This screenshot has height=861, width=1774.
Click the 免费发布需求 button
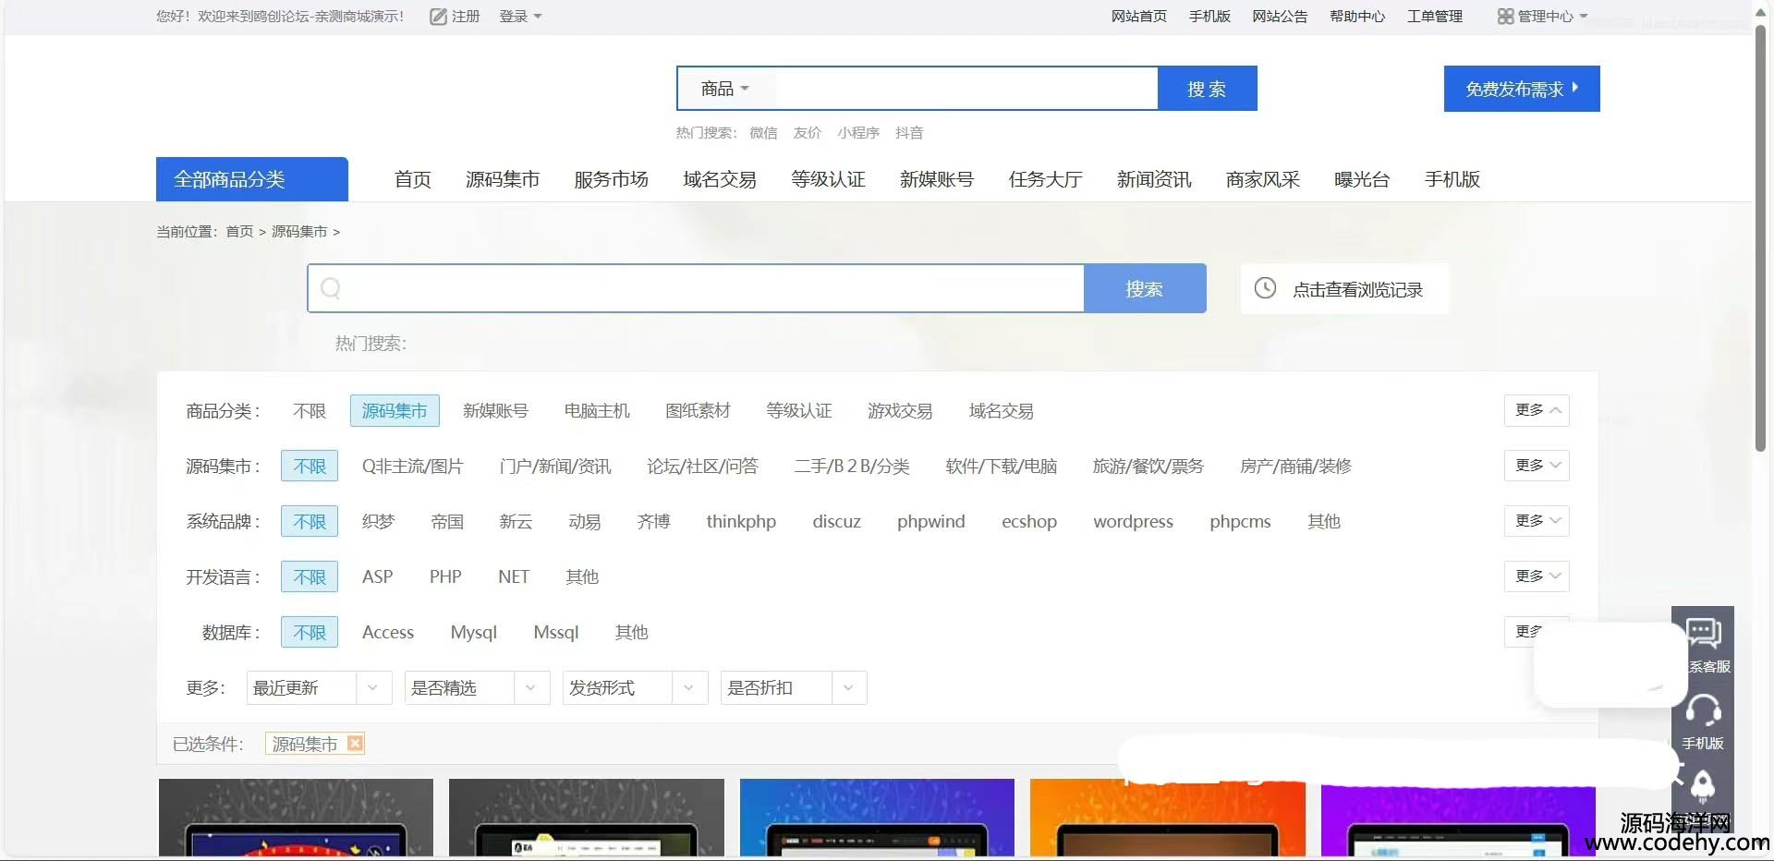coord(1521,89)
